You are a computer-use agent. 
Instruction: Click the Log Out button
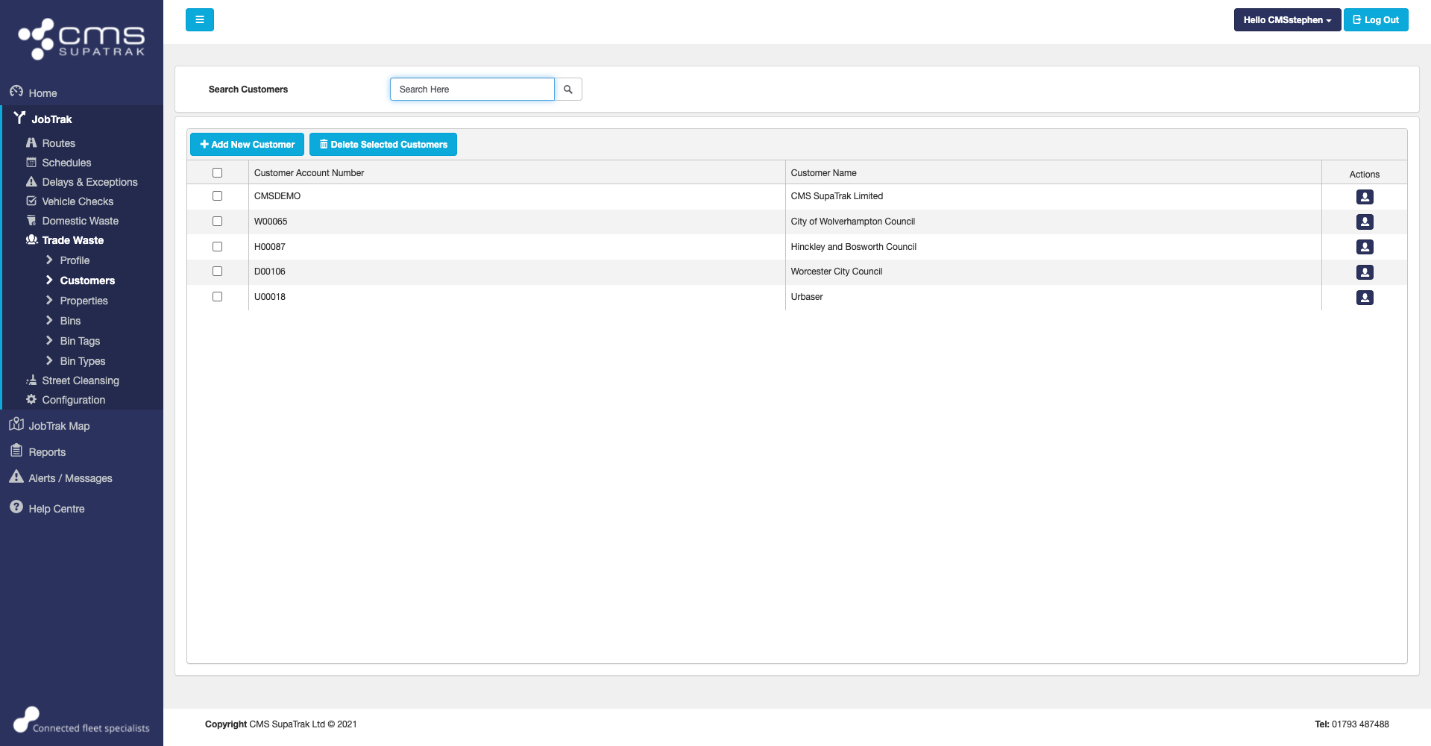[1376, 20]
